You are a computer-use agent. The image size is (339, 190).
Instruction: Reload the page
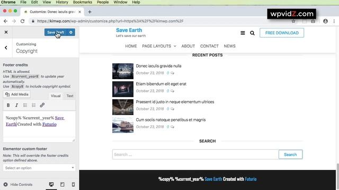[22, 21]
